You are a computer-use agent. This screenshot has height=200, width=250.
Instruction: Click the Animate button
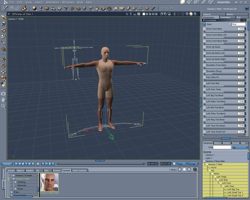click(x=7, y=164)
